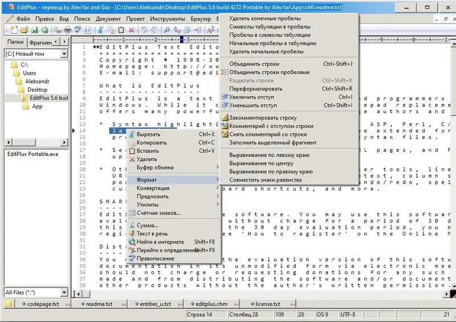Open the Браузер menu

(x=201, y=19)
